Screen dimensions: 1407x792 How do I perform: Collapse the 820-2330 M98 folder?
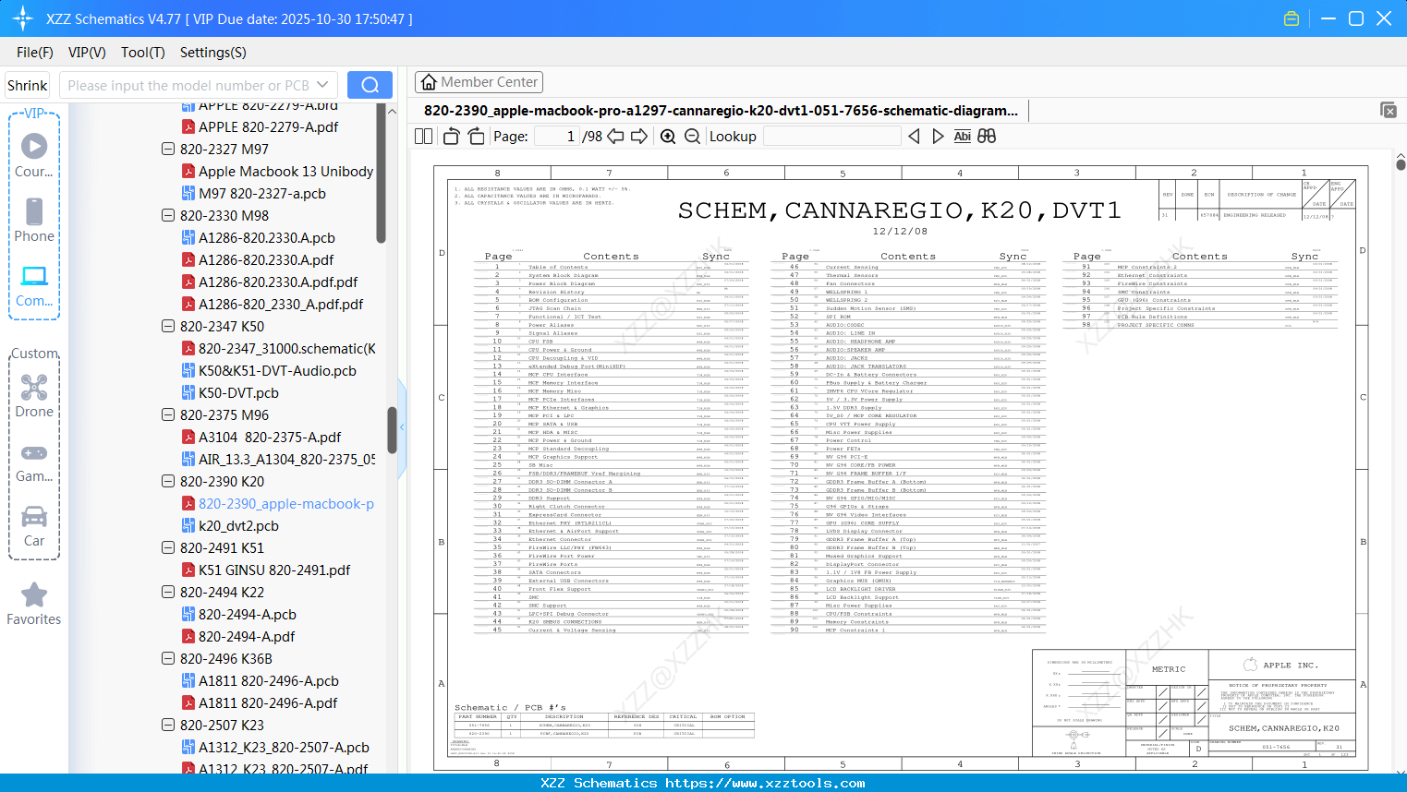[168, 215]
